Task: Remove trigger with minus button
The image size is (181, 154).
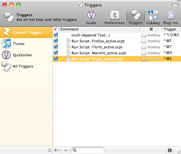Action: [x=66, y=150]
